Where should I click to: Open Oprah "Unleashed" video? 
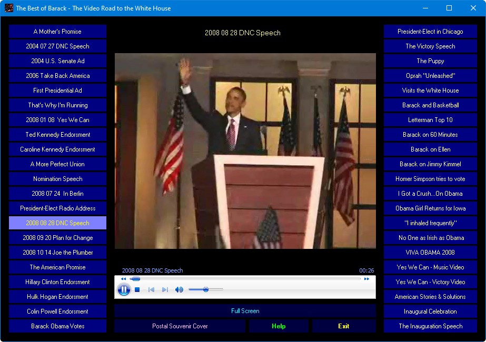430,76
